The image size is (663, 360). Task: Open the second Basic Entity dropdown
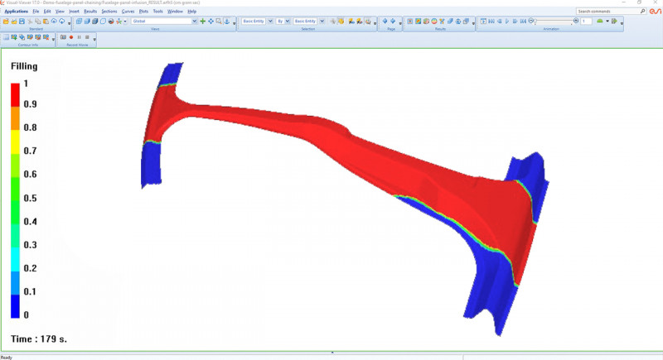[x=322, y=21]
